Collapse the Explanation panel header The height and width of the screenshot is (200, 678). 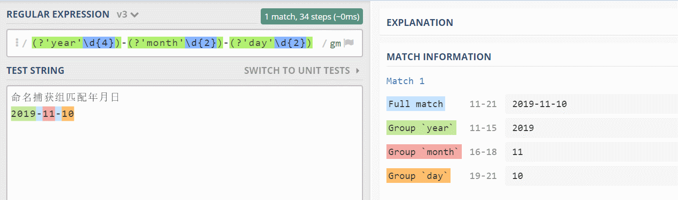420,22
